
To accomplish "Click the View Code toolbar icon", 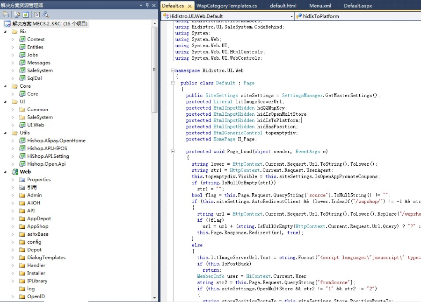I will coord(37,14).
